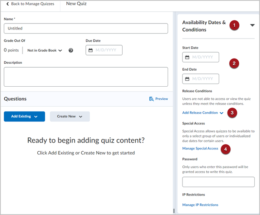This screenshot has height=215, width=260.
Task: Expand Add Release Condition menu
Action: click(203, 113)
